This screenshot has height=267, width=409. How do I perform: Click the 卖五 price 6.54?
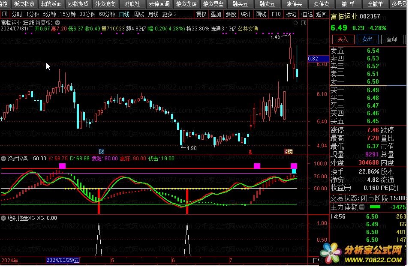pos(373,51)
